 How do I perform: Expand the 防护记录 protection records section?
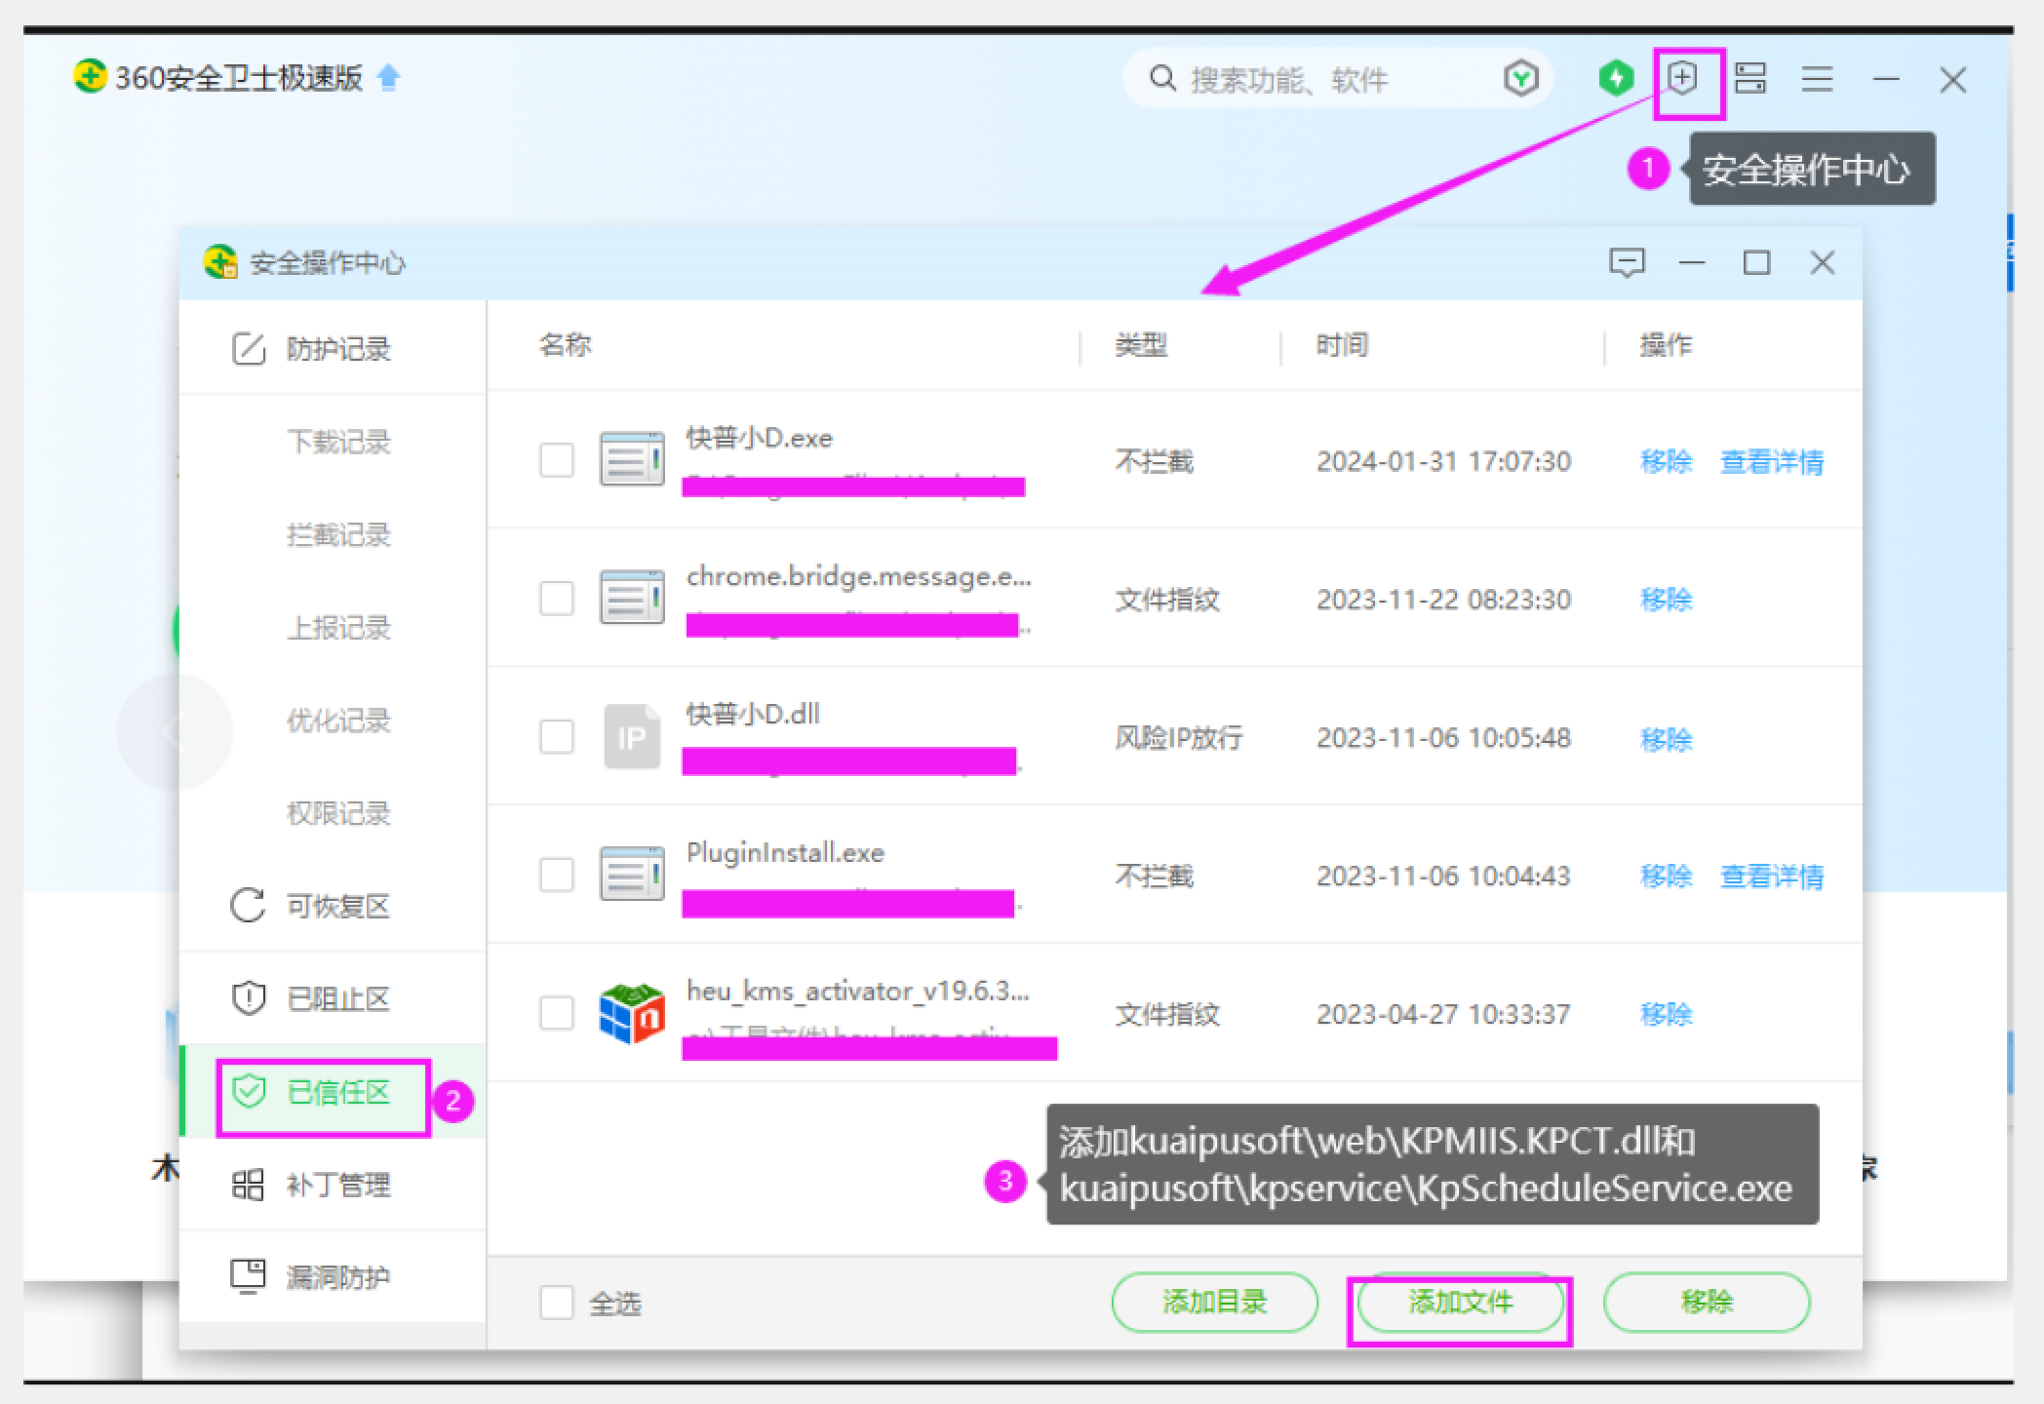tap(336, 349)
